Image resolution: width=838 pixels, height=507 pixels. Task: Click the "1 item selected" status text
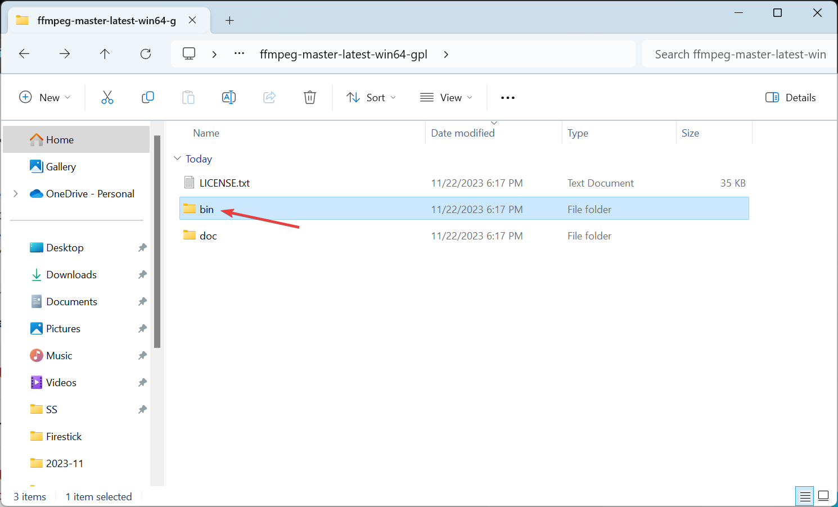[99, 497]
